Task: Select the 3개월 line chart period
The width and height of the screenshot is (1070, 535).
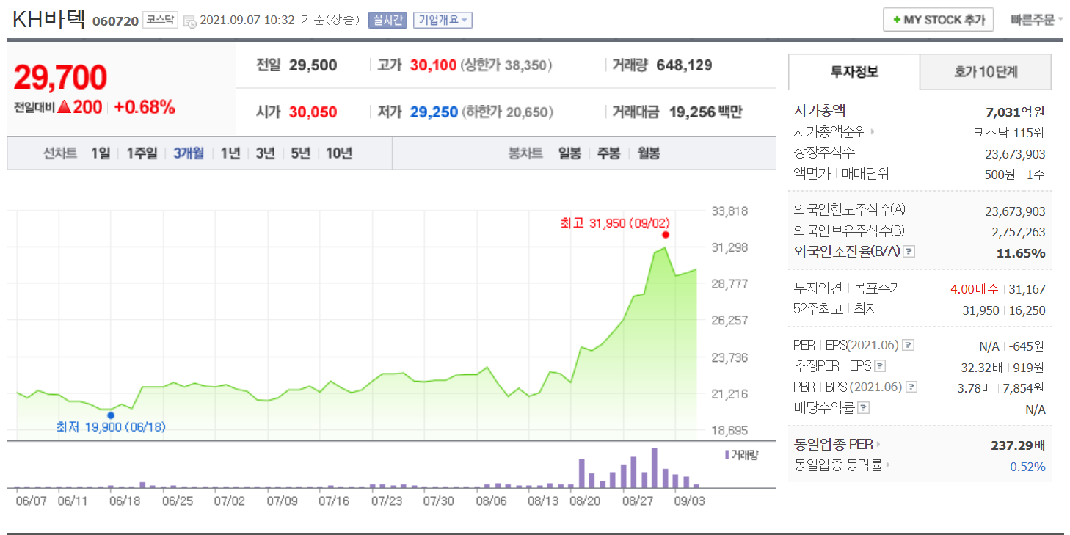Action: (189, 153)
